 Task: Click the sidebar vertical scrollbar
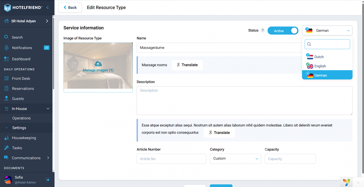53,53
